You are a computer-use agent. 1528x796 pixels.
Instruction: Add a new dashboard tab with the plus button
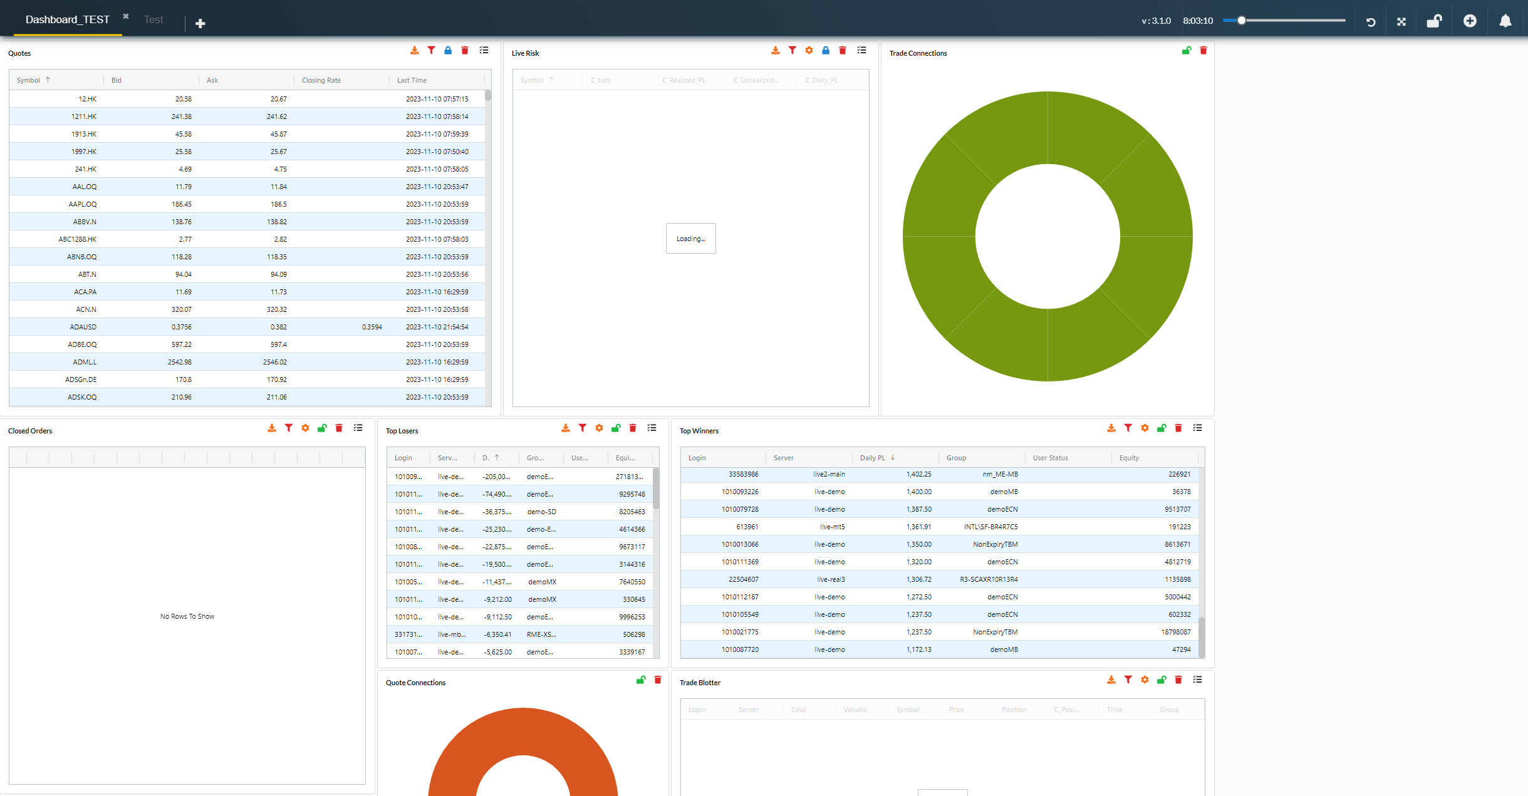click(200, 24)
